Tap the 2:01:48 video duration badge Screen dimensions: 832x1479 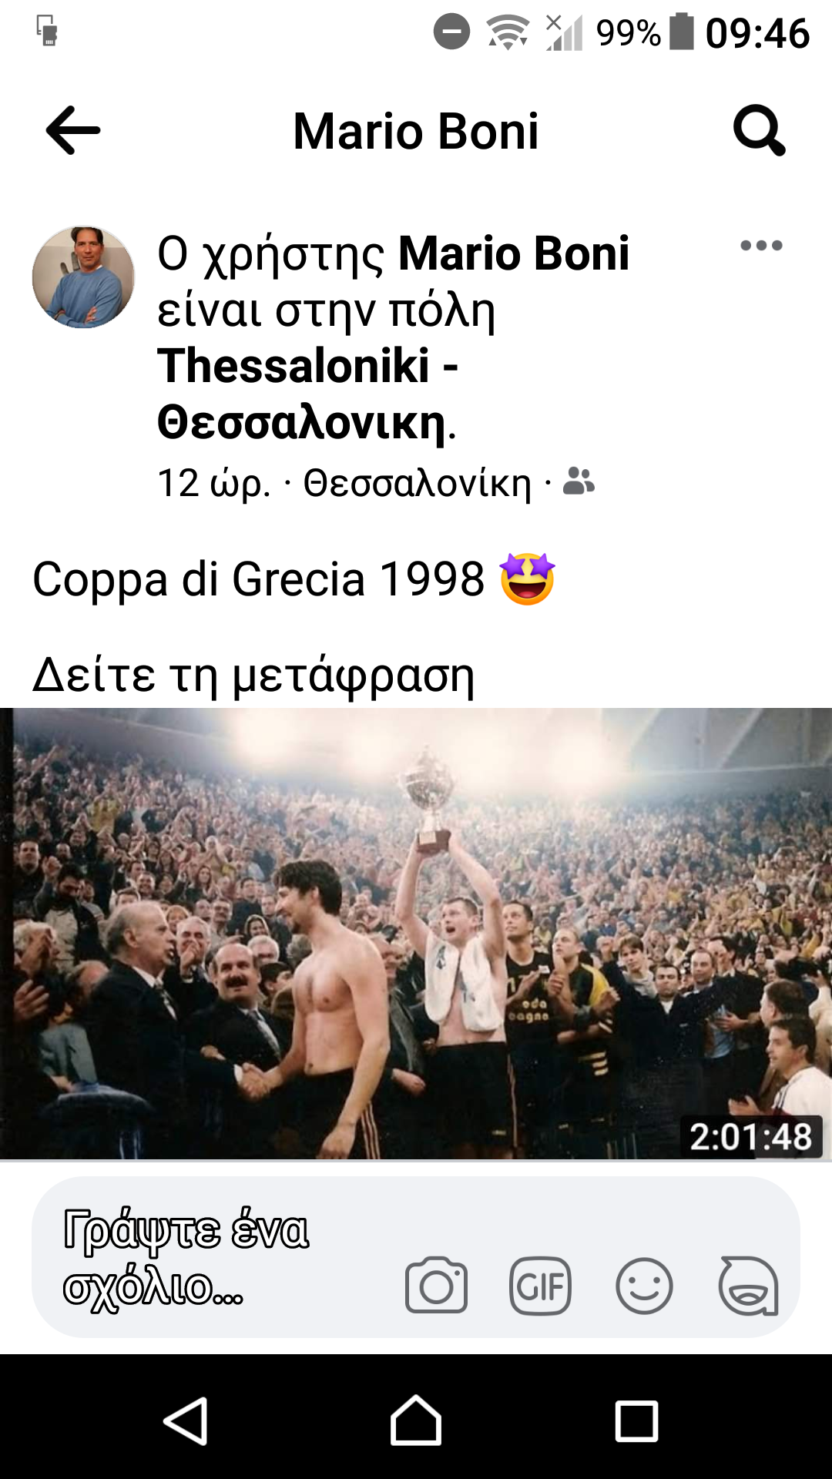750,1137
